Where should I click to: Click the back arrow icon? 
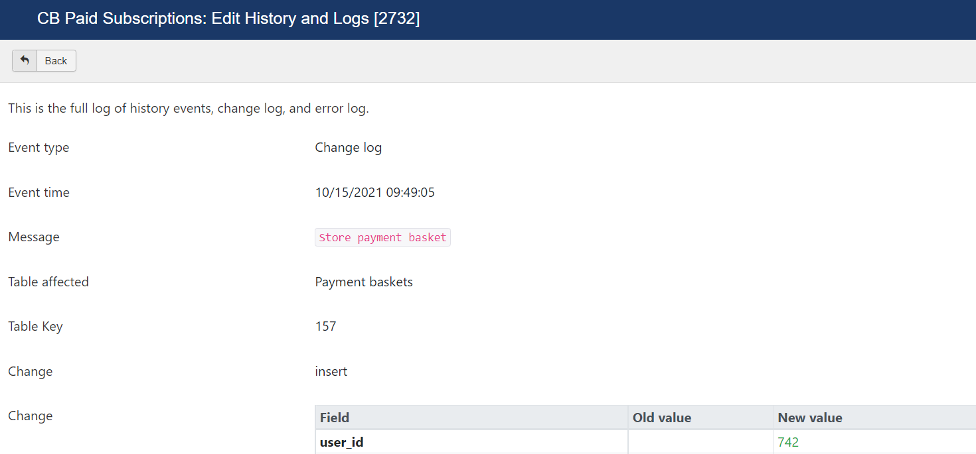[25, 60]
